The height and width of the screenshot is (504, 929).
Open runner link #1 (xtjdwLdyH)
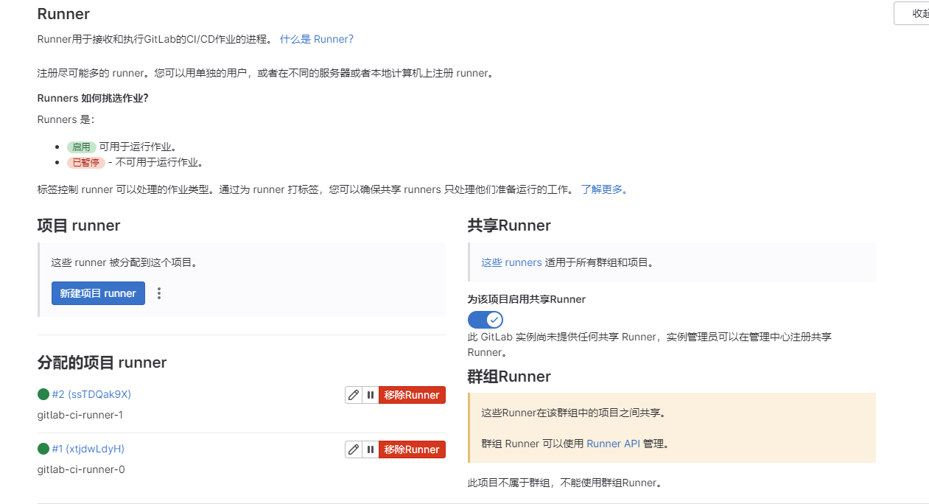coord(88,449)
